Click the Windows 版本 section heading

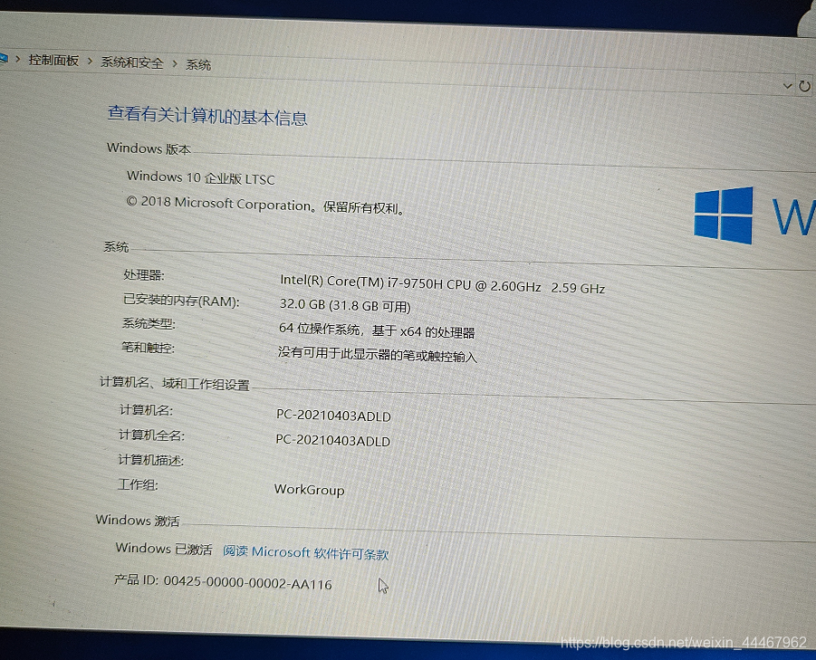pos(149,148)
